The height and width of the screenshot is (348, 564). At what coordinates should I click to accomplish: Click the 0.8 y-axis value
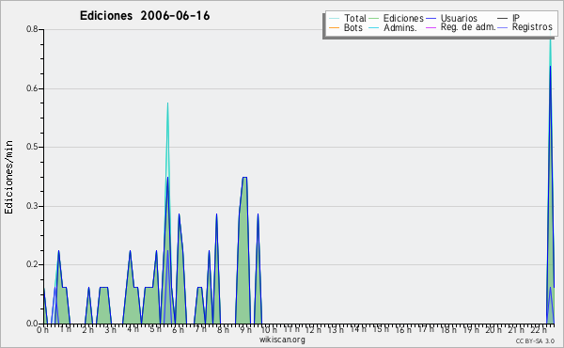point(32,29)
